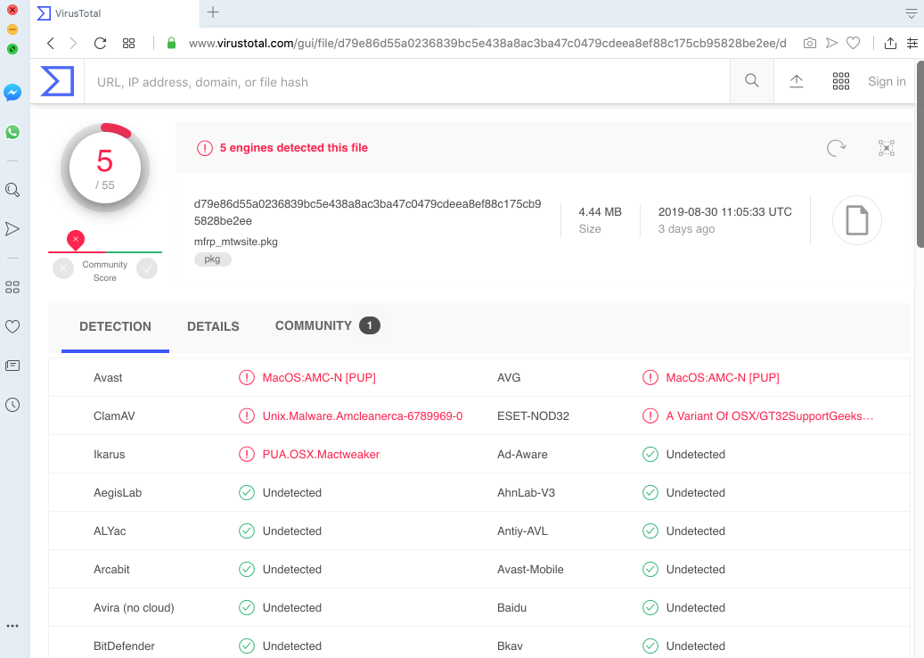Toggle the heart bookmark in address bar
Screen dimensions: 924x658
pos(853,43)
